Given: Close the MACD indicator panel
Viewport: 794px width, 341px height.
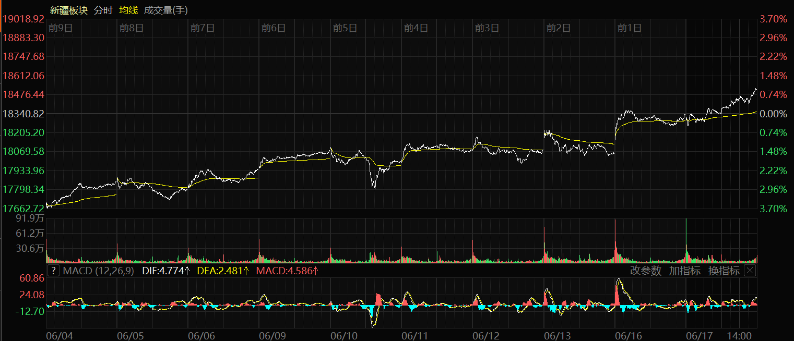Looking at the screenshot, I should tap(750, 271).
